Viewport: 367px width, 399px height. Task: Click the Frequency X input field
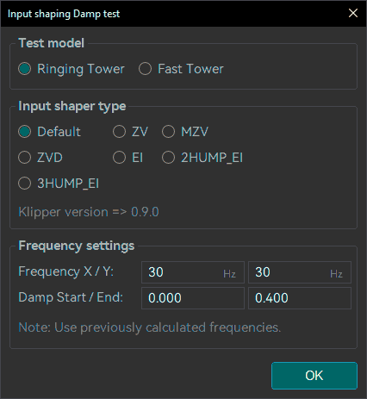193,272
